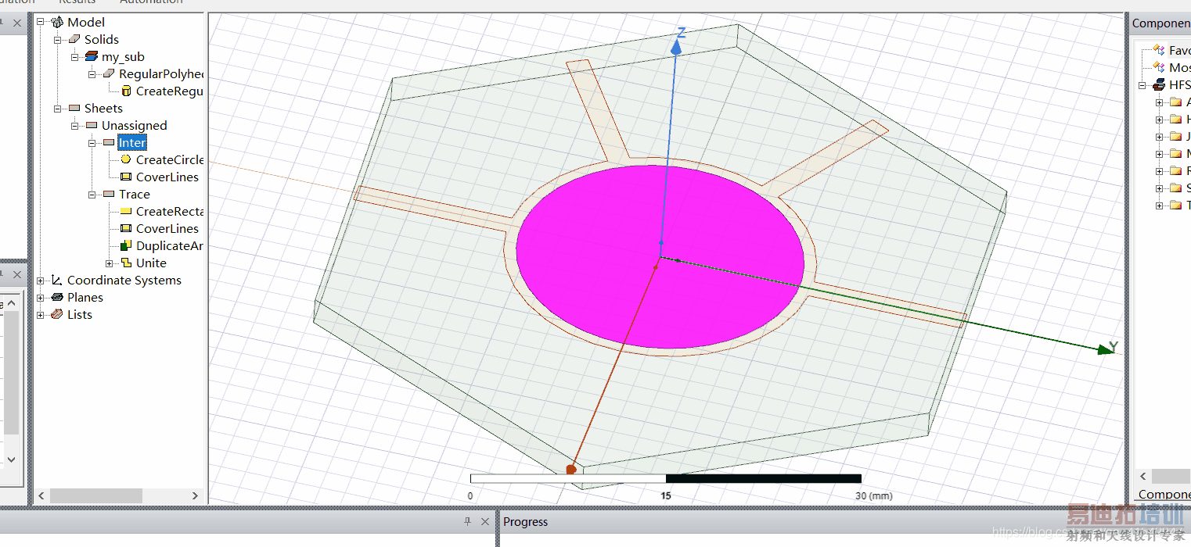Collapse the Trace sheet node
The image size is (1191, 547).
point(92,194)
